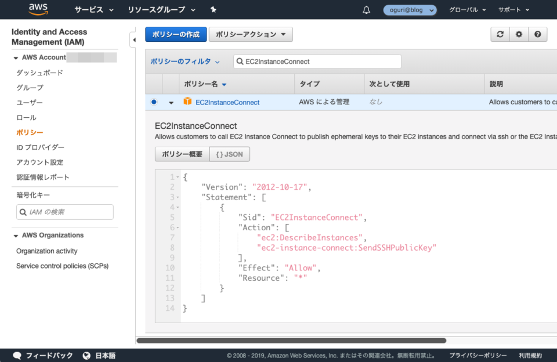Switch to the {}JSON tab of the policy
This screenshot has height=362, width=557.
tap(229, 154)
